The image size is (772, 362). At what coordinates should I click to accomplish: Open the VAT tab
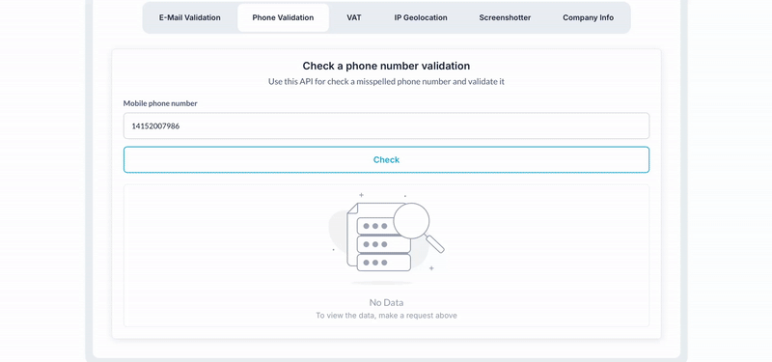354,17
